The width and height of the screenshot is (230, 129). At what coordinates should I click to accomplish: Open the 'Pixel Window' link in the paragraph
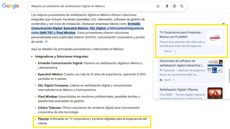66,33
